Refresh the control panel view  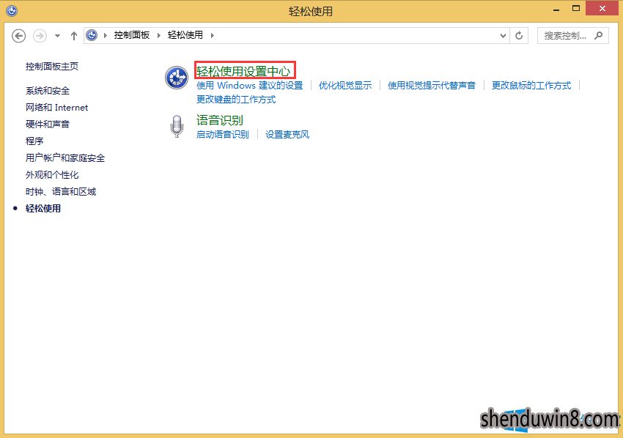pyautogui.click(x=519, y=36)
